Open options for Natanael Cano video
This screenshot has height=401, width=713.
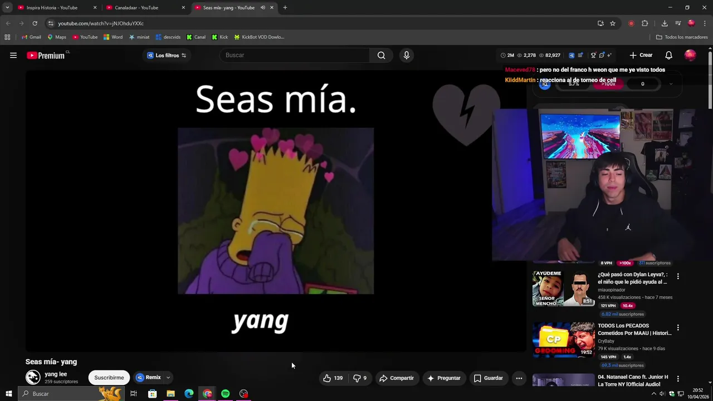point(678,379)
